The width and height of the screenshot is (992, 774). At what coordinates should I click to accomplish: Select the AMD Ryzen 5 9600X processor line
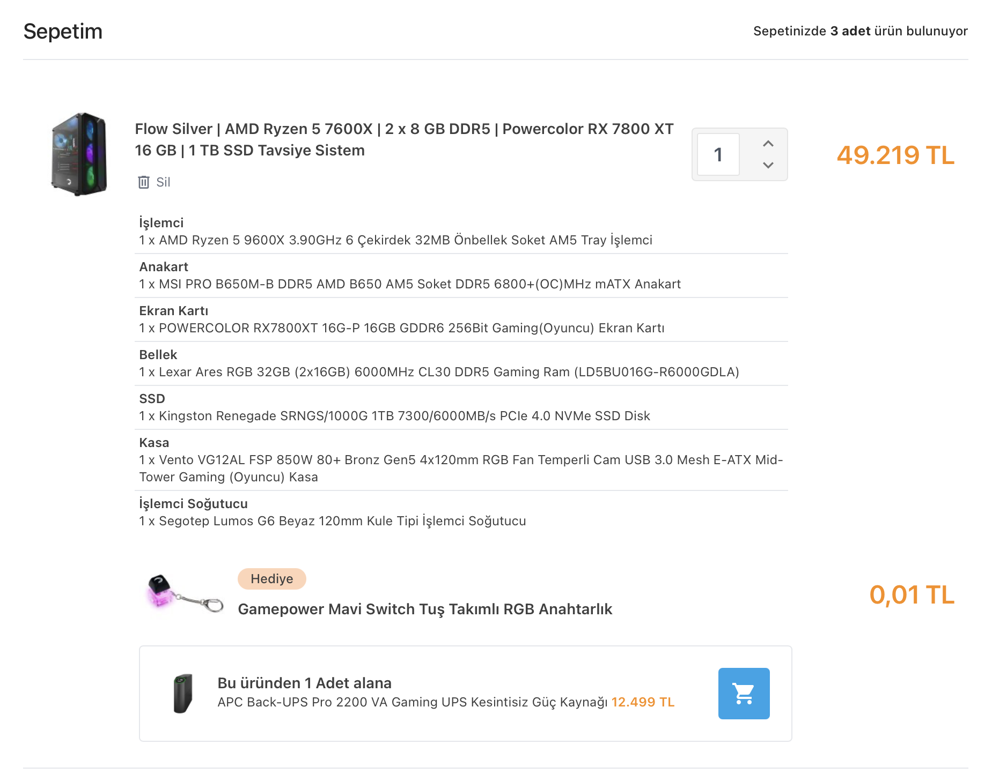coord(395,240)
